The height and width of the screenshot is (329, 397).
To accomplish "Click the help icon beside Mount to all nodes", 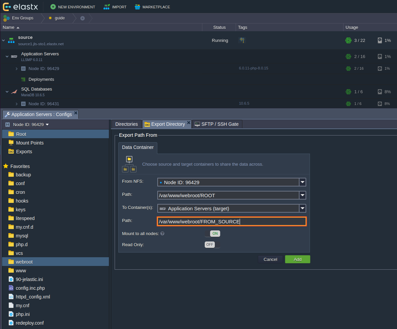I will [162, 233].
